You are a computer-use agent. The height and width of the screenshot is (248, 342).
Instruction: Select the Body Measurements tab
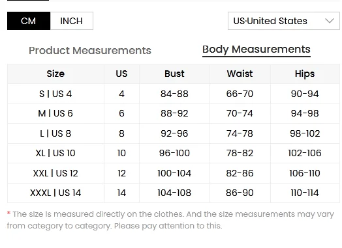pos(256,50)
